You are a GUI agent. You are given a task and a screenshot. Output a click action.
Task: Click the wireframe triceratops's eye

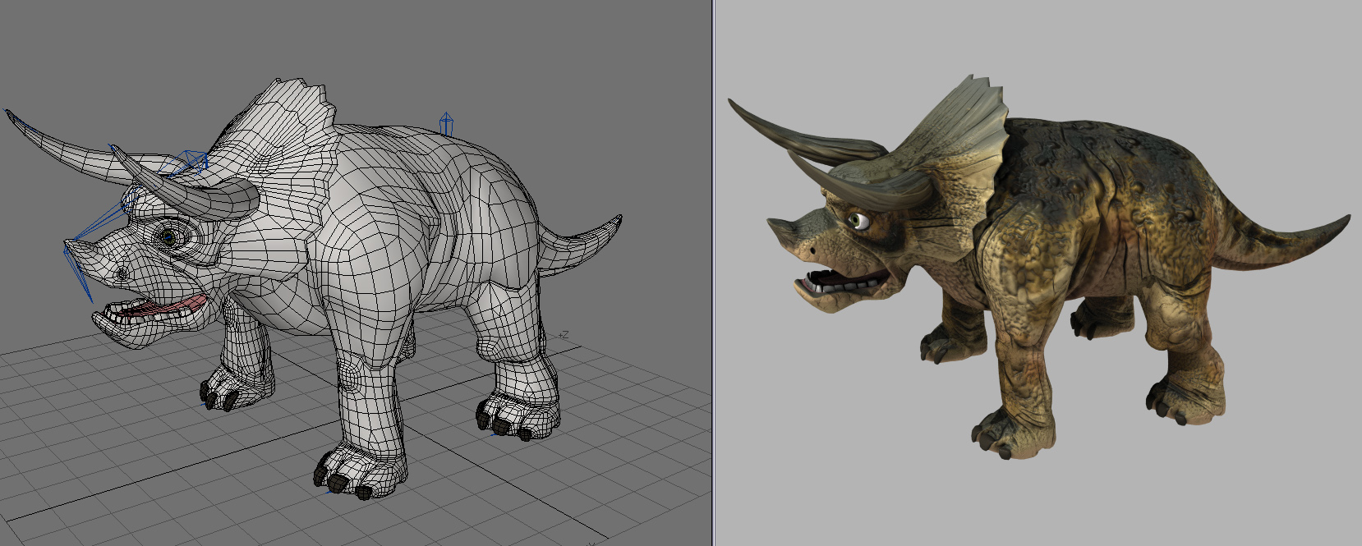pyautogui.click(x=169, y=237)
